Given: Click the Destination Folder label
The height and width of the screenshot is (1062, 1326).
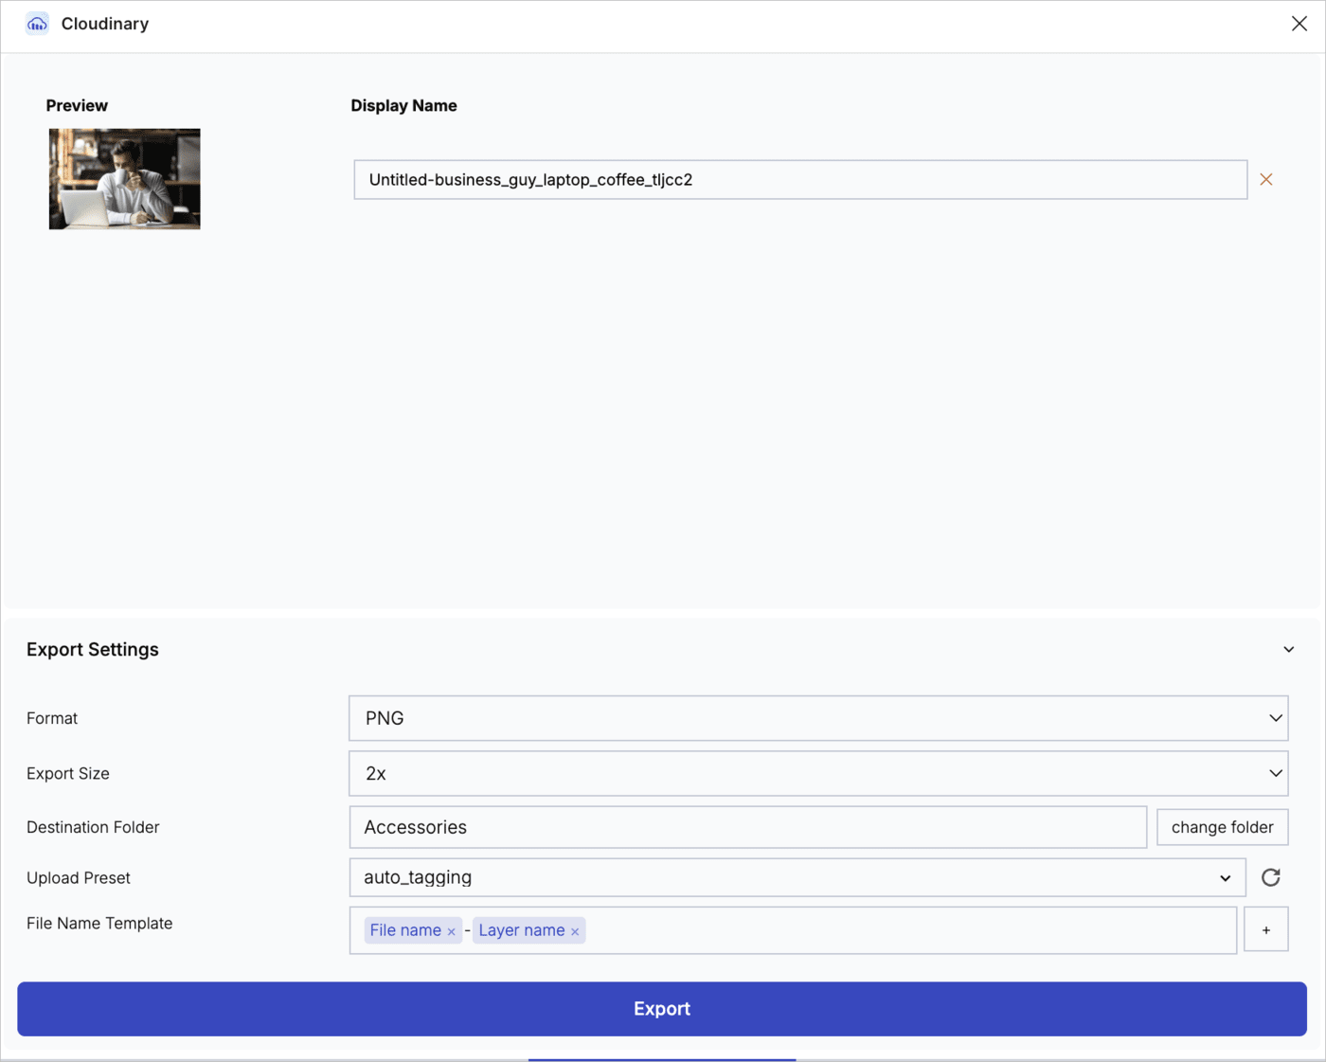Looking at the screenshot, I should point(93,827).
